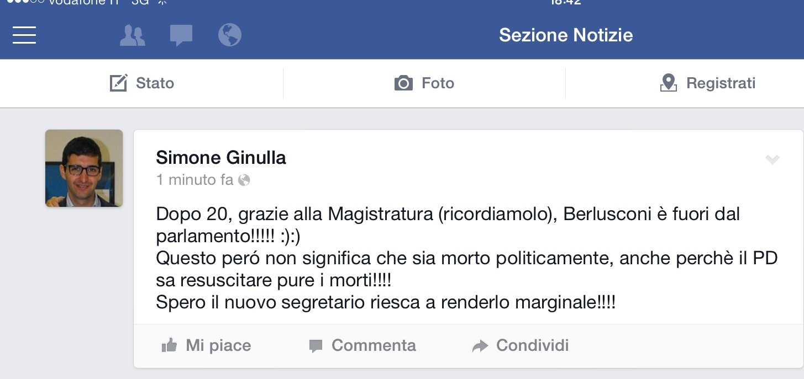
Task: Open Simone Ginulla's profile picture
Action: [84, 168]
